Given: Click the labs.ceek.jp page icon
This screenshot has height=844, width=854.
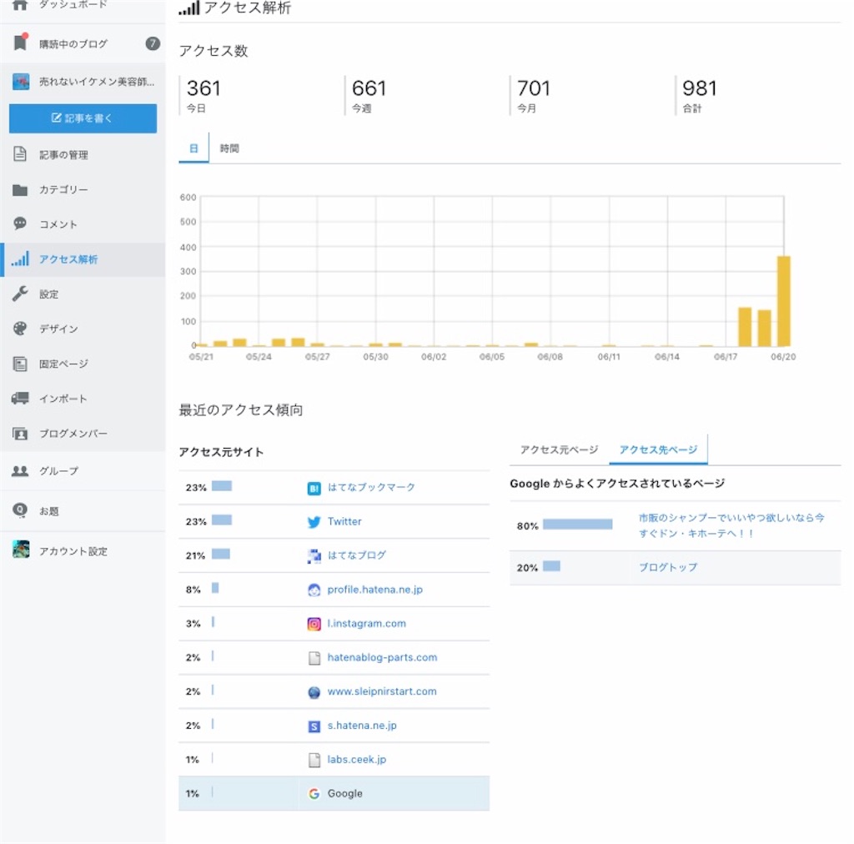Looking at the screenshot, I should pos(314,760).
